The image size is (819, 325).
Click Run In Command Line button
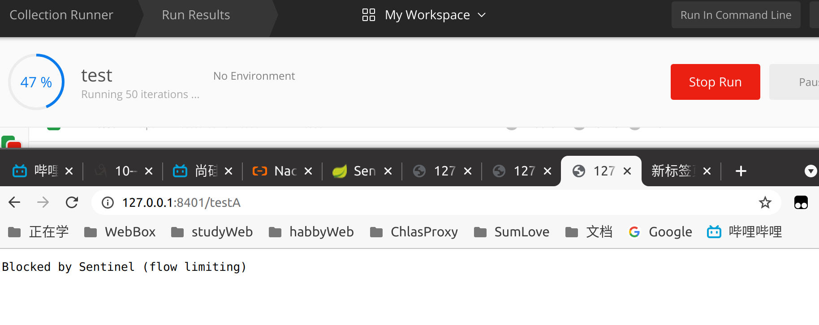736,15
